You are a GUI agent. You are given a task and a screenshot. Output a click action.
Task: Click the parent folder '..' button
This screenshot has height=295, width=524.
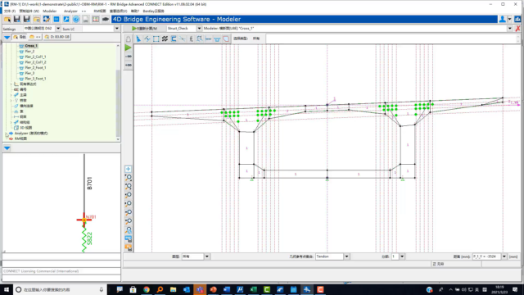point(35,37)
